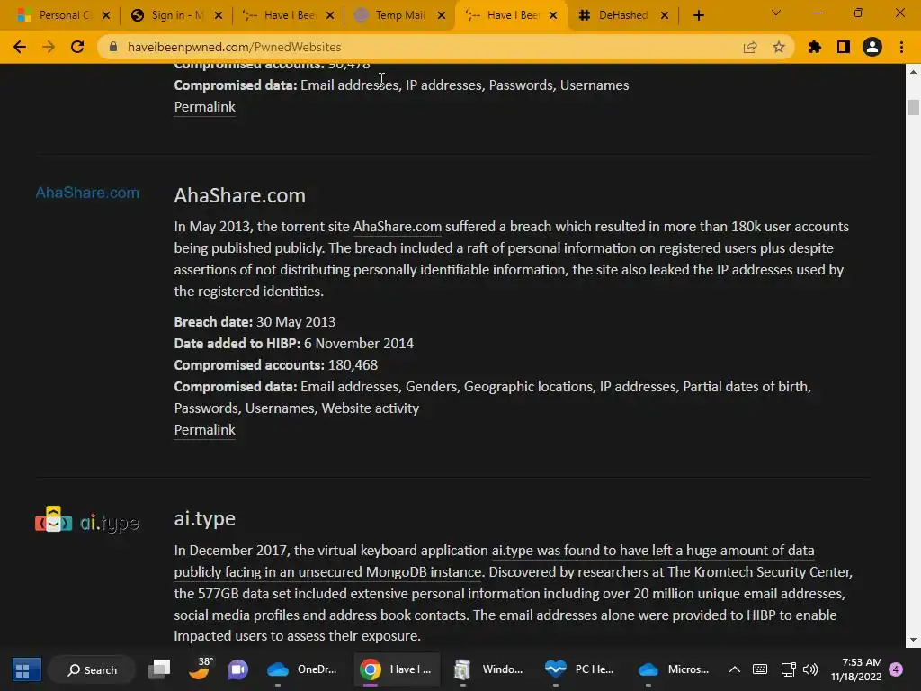Go back to previous page
Viewport: 921px width, 691px height.
[20, 47]
